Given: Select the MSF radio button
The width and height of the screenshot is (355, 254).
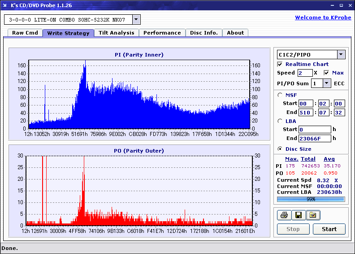Looking at the screenshot, I should [x=280, y=95].
